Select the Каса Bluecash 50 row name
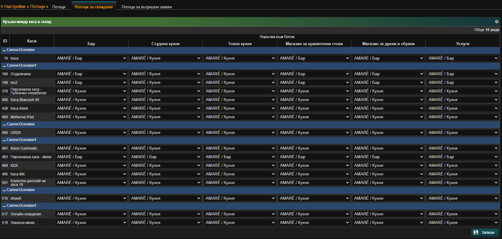Image resolution: width=502 pixels, height=239 pixels. (25, 100)
